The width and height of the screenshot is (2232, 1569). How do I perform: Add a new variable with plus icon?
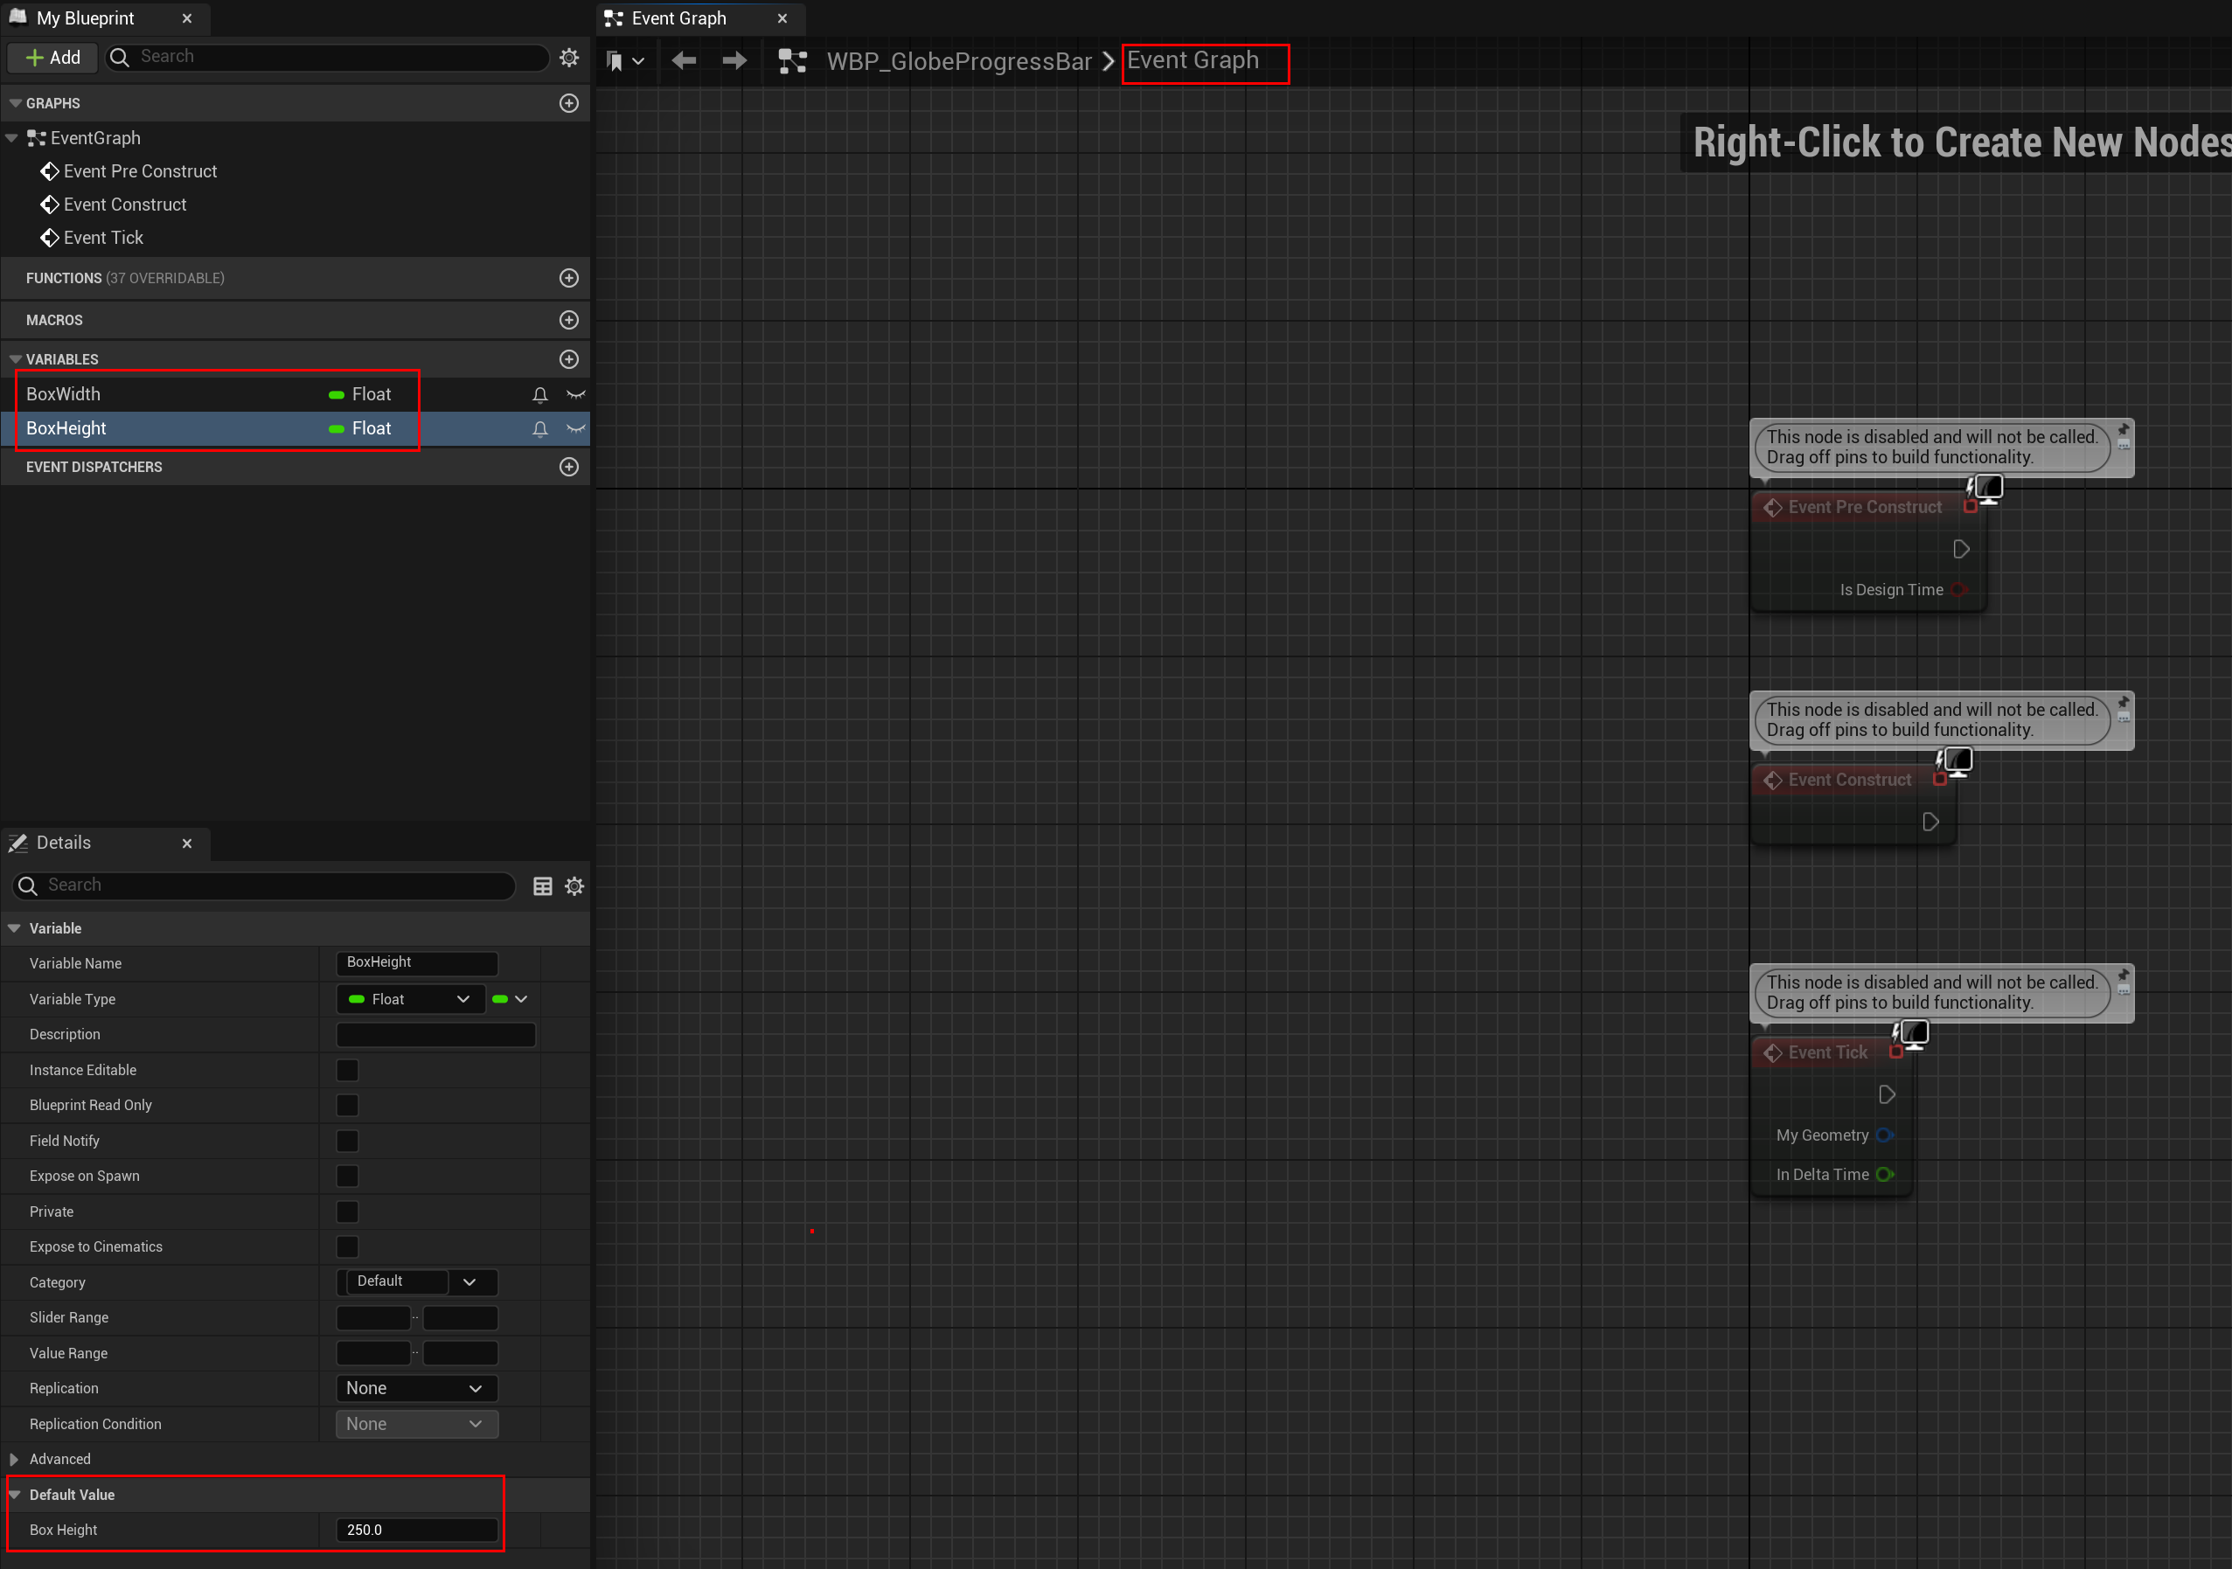point(568,359)
